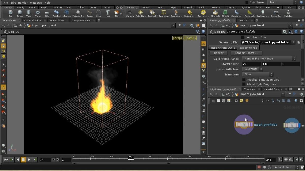This screenshot has height=171, width=305.
Task: Enable Alfred Style Progress checkbox
Action: pyautogui.click(x=244, y=84)
